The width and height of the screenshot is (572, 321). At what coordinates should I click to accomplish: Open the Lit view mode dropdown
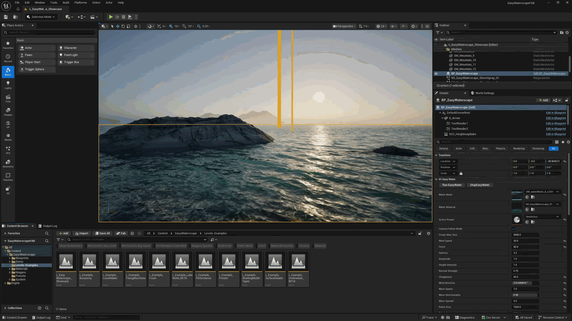coord(381,26)
